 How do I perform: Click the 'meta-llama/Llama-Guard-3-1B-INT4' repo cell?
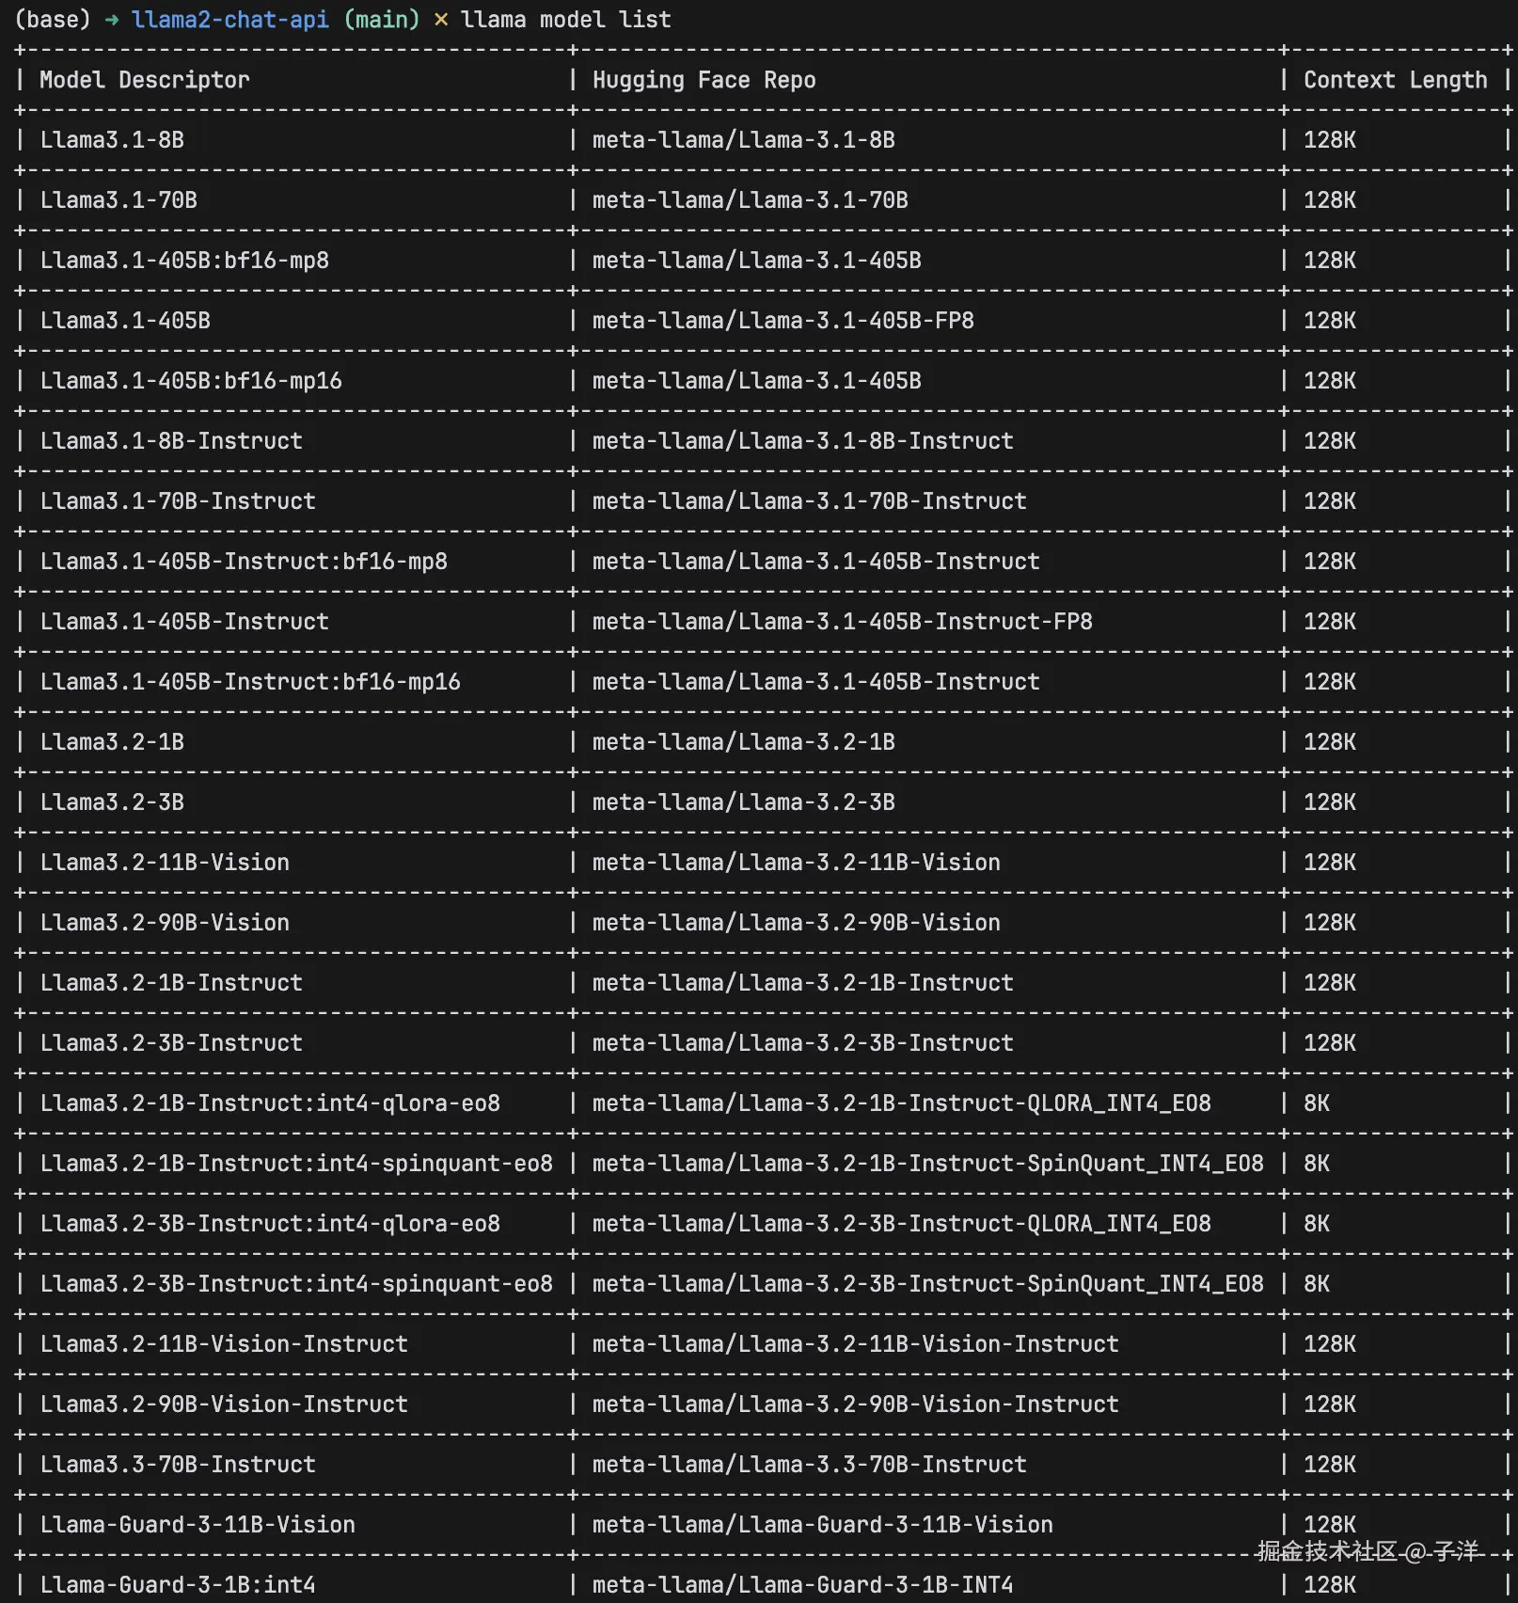pos(802,1585)
